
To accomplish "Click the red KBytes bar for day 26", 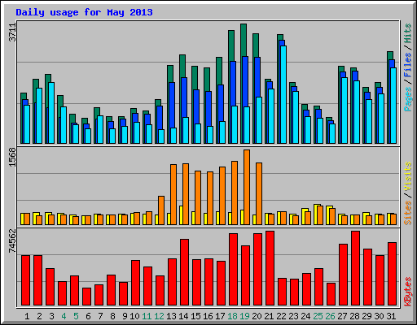I will (331, 294).
